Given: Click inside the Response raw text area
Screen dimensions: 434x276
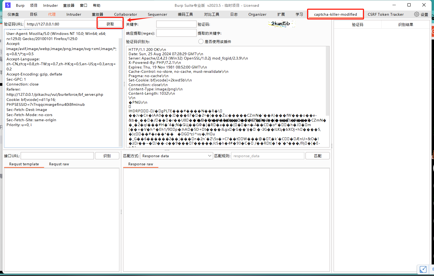Looking at the screenshot, I should [226, 220].
